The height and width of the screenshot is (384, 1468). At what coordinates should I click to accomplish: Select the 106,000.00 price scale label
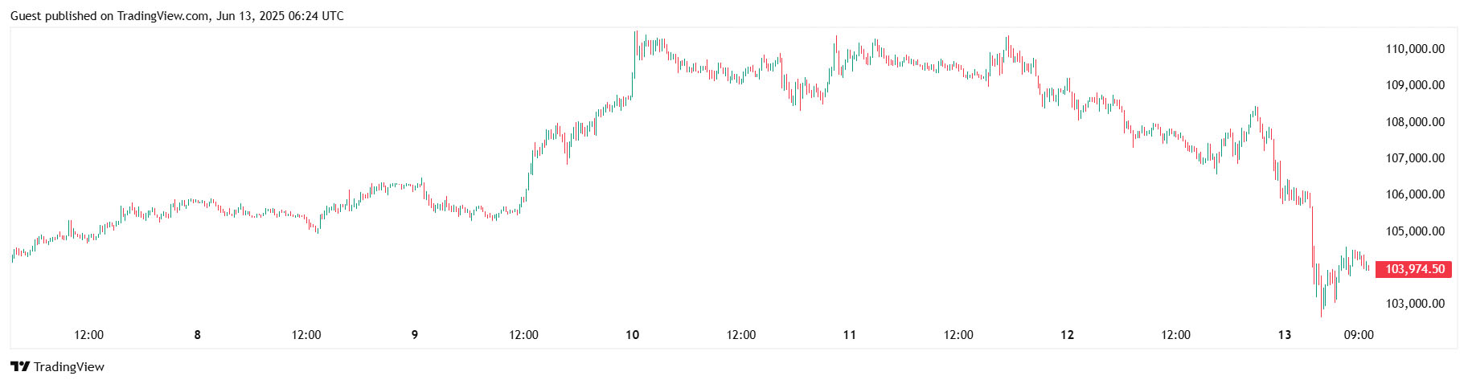[1414, 194]
